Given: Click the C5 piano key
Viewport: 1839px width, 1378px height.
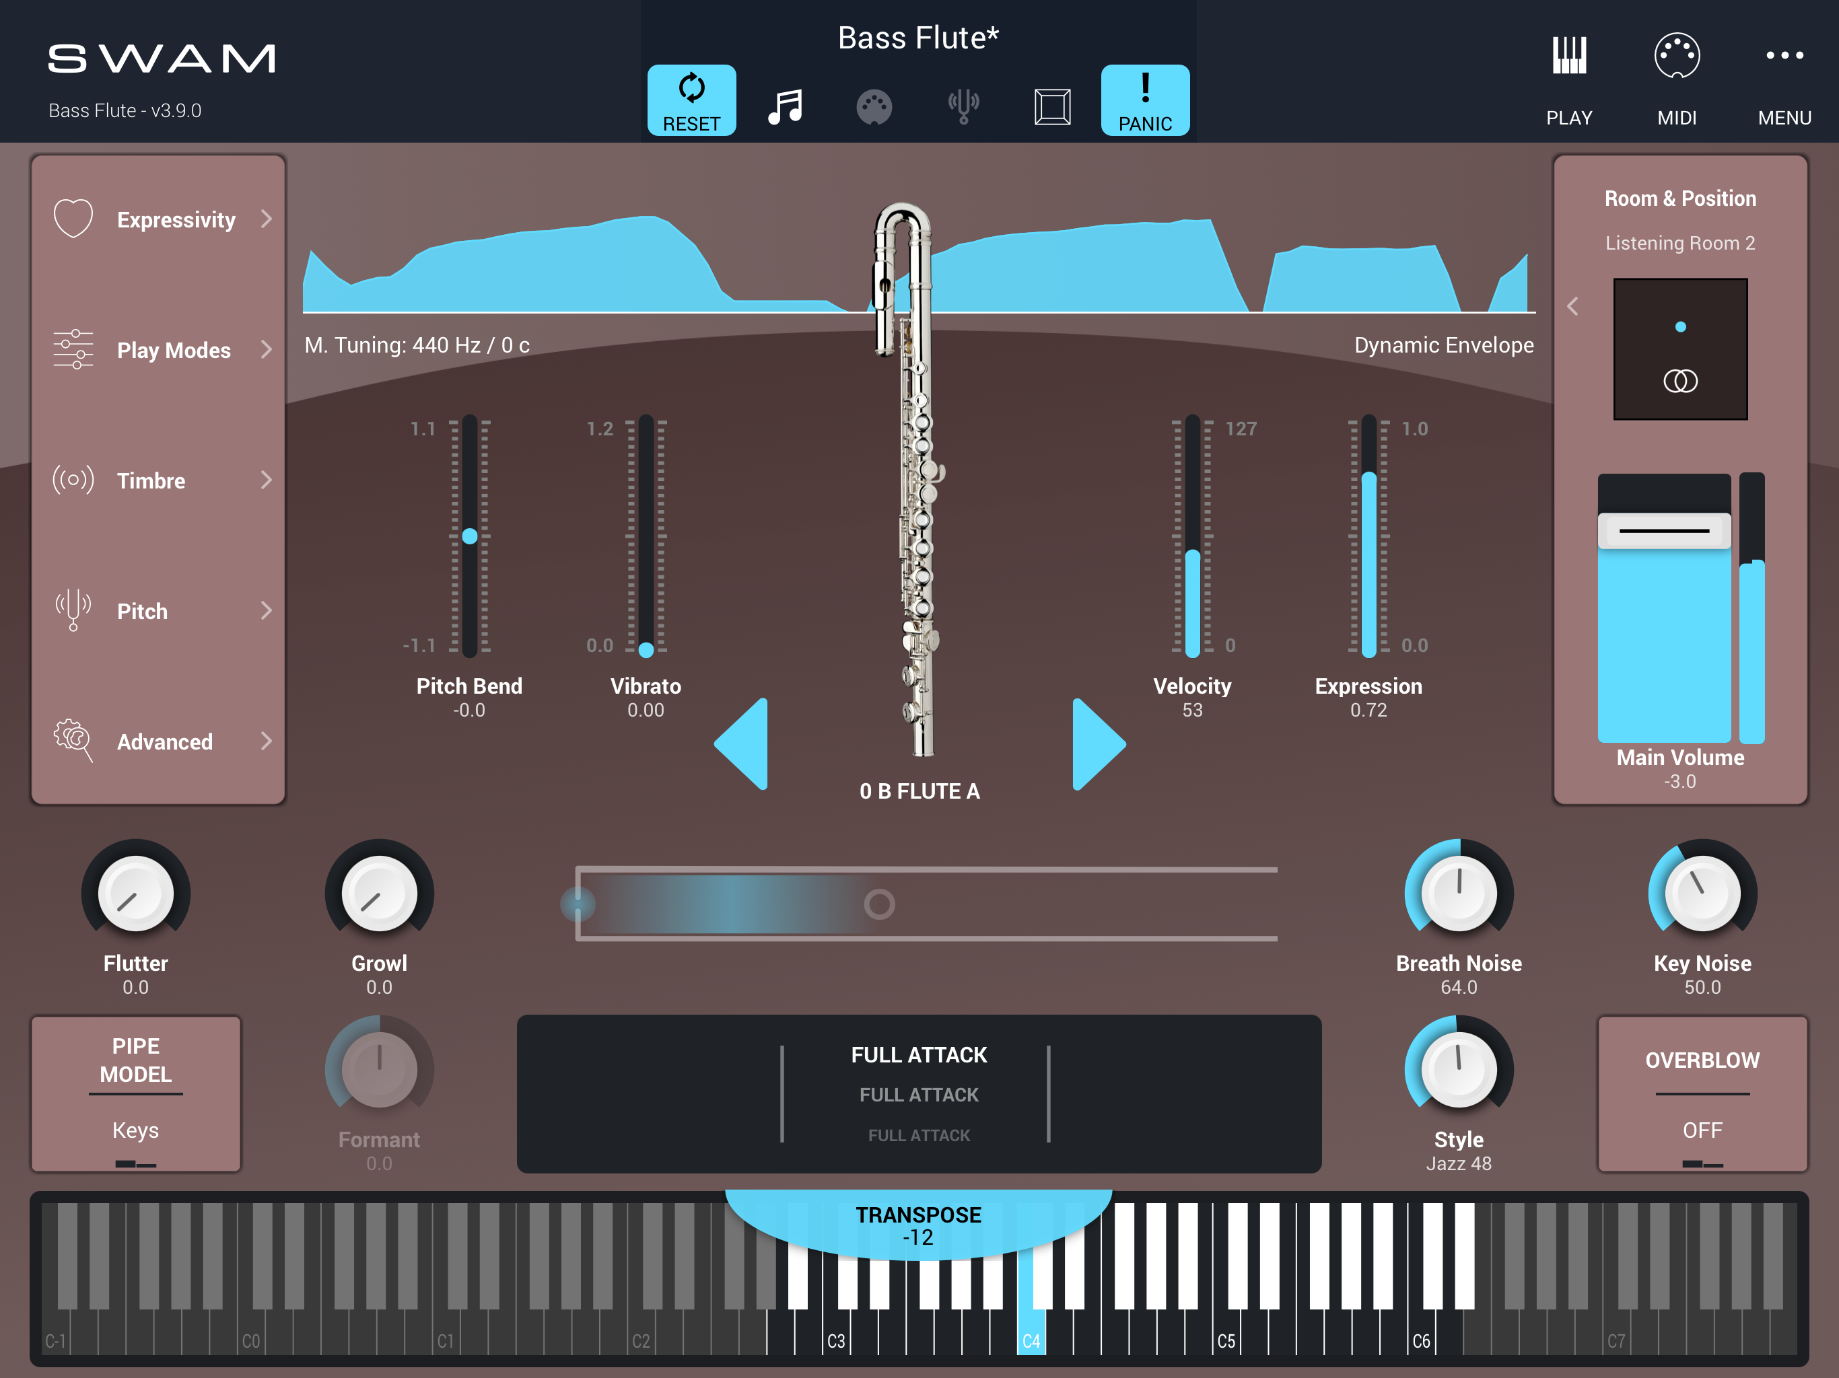Looking at the screenshot, I should pyautogui.click(x=1226, y=1333).
